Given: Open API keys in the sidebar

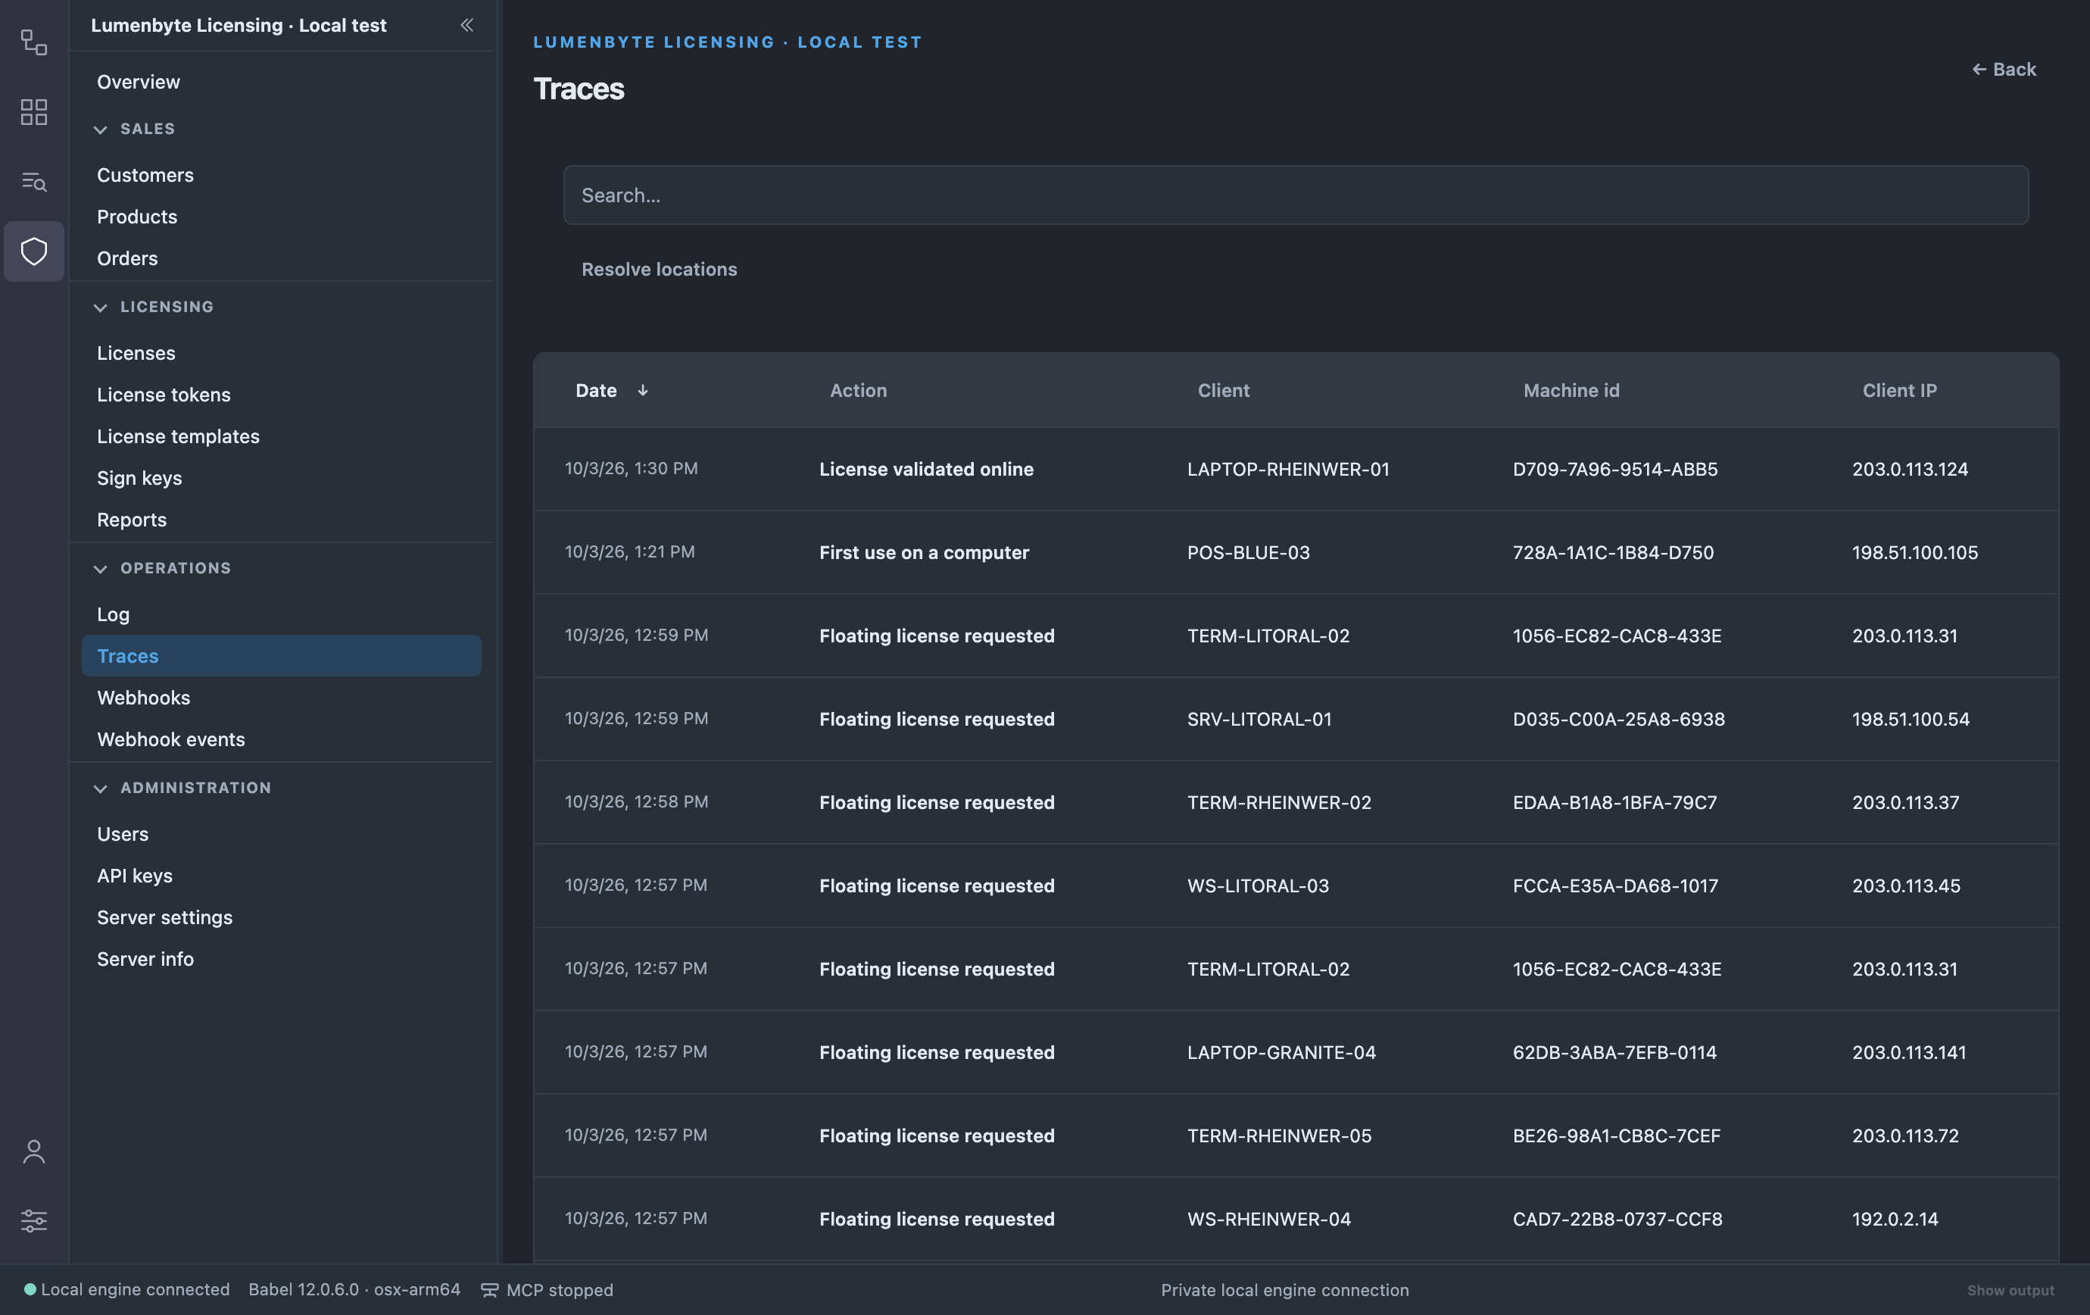Looking at the screenshot, I should pos(135,875).
